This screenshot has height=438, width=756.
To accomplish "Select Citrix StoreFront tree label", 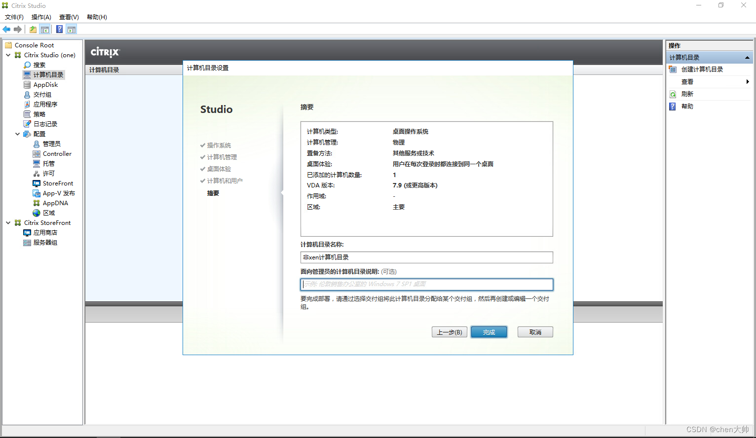I will 47,223.
